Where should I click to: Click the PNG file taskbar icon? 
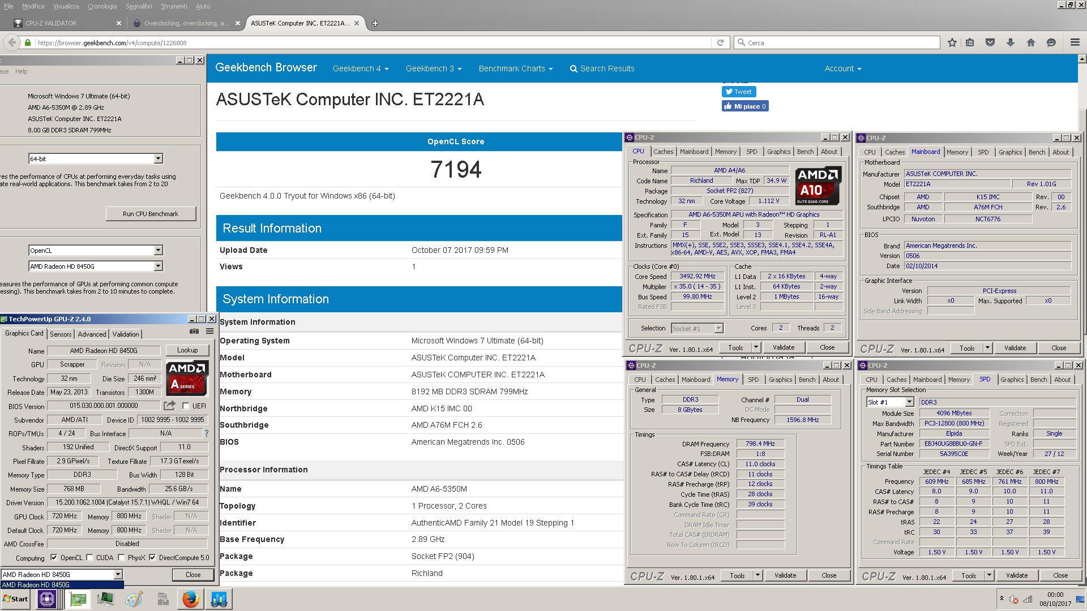(162, 599)
